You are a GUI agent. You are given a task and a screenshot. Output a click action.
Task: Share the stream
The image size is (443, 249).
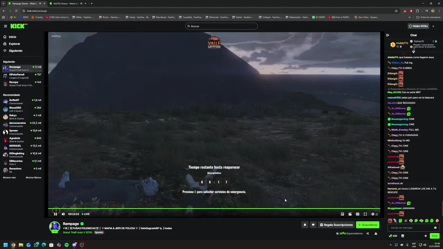(x=368, y=233)
